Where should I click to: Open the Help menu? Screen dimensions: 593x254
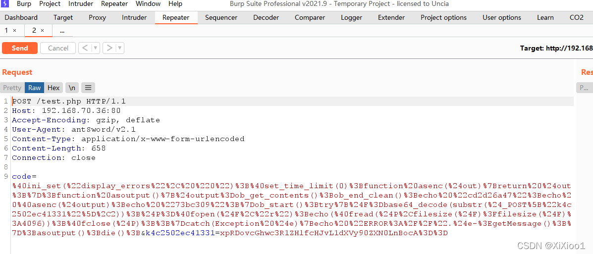pos(175,4)
